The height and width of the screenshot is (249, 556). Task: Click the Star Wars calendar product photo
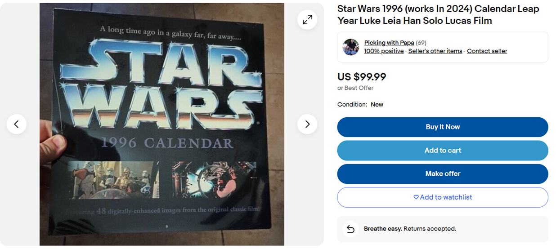coord(162,124)
